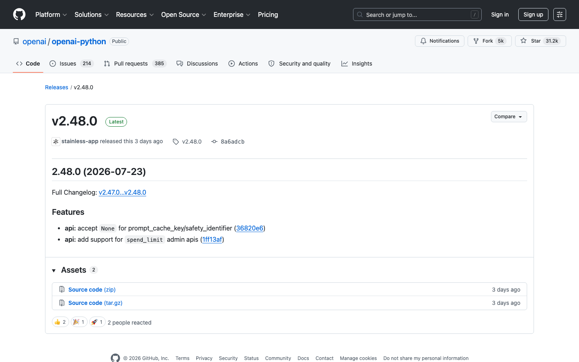Viewport: 579px width, 362px height.
Task: Click the repository icon beside openai
Action: (x=16, y=41)
